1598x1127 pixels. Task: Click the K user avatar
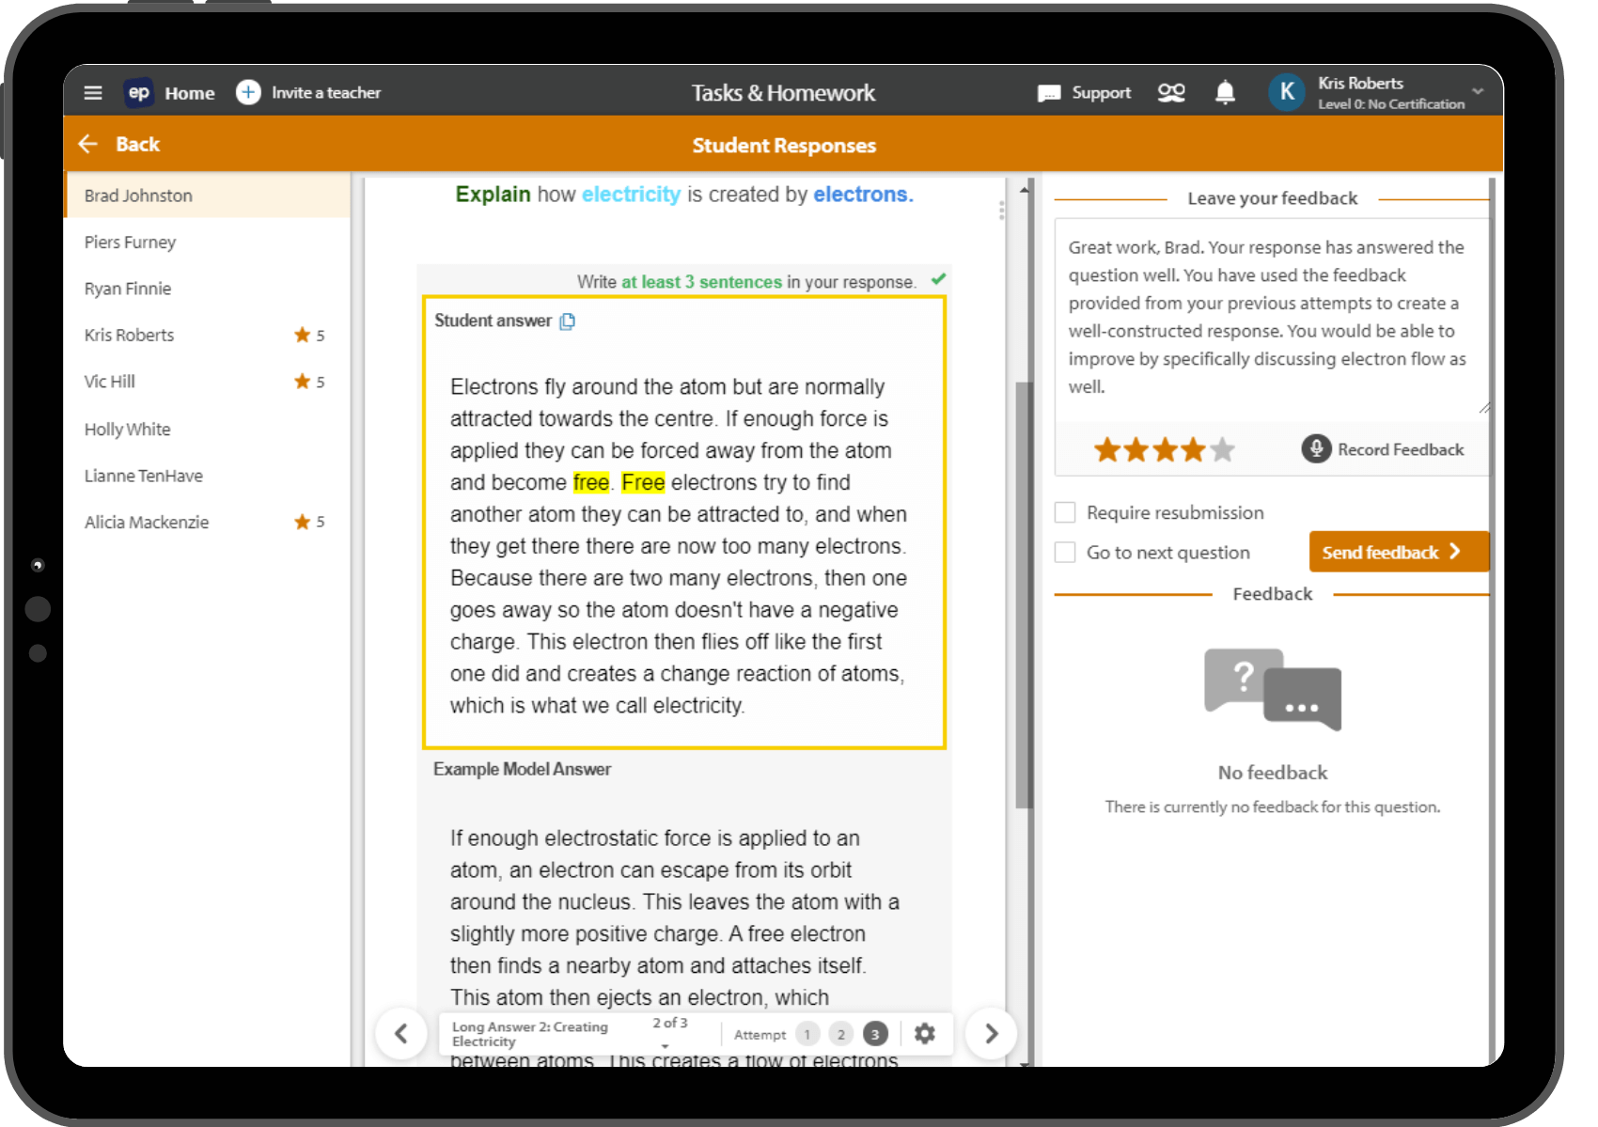[1287, 92]
